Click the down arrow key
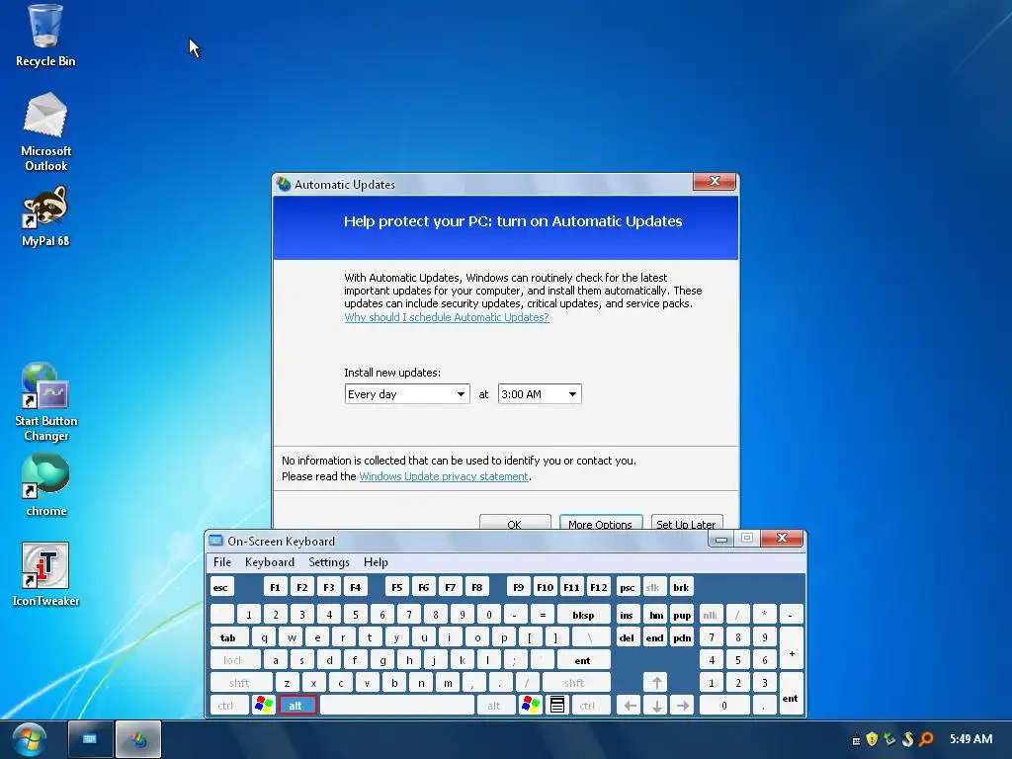This screenshot has width=1012, height=759. tap(656, 705)
